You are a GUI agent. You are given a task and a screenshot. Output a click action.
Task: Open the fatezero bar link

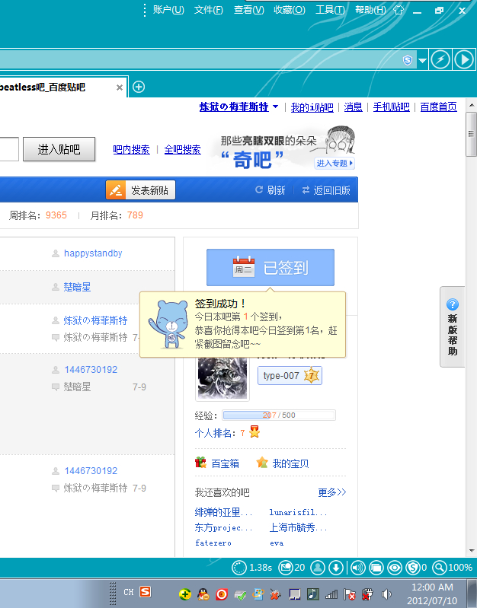213,543
